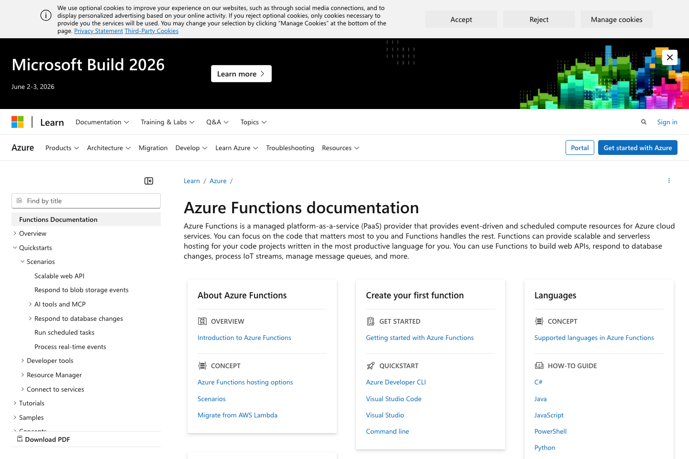Open page options via the three-dot icon

[669, 180]
